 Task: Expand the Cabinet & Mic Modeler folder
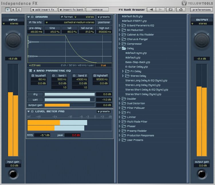[120, 34]
